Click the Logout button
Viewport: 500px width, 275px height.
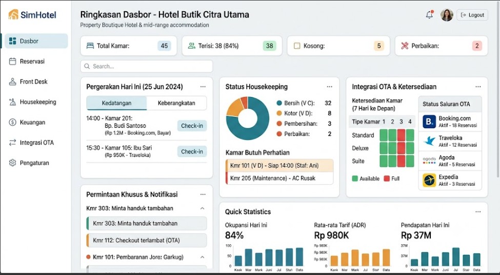click(x=472, y=15)
